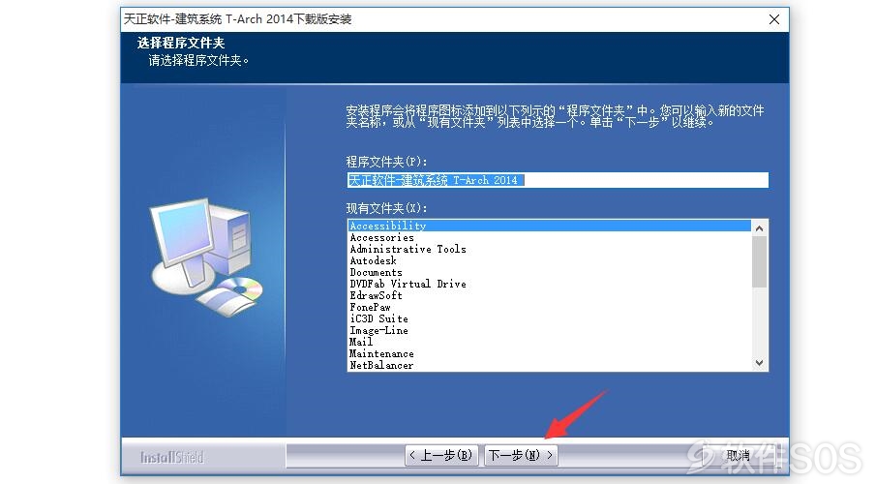
Task: Focus the 程序文件夹 name input field
Action: tap(557, 180)
